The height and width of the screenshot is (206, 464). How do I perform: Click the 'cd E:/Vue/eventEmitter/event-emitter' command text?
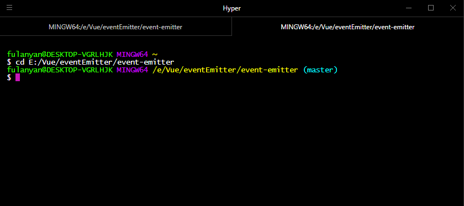[94, 62]
